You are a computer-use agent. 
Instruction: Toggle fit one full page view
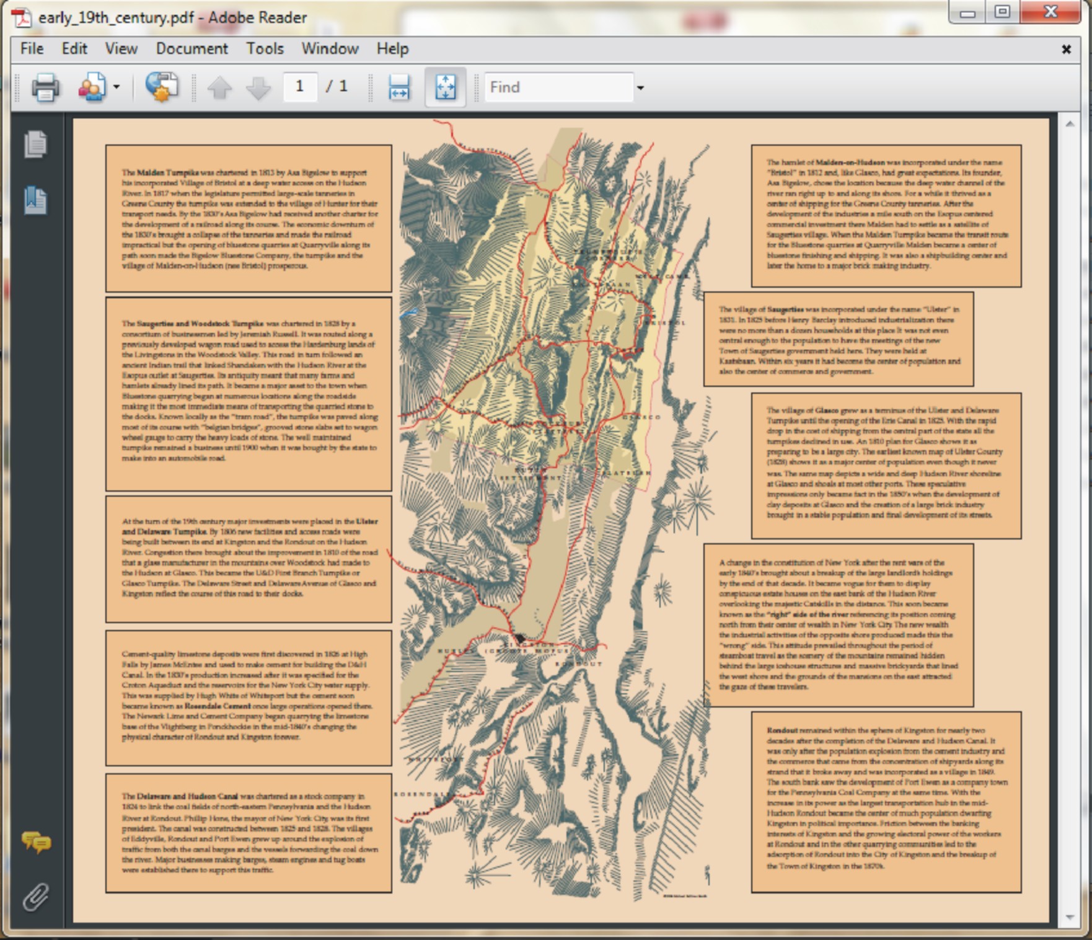[445, 87]
